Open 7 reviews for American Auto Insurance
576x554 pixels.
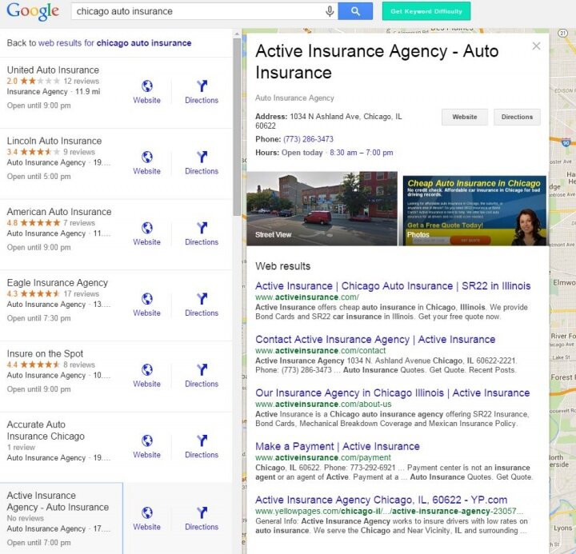click(79, 222)
